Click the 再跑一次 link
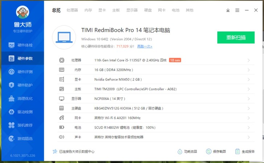Viewport: 264px width, 163px height. [x=145, y=46]
